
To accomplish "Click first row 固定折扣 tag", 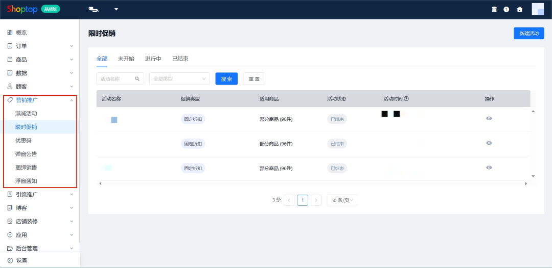I will click(x=193, y=119).
